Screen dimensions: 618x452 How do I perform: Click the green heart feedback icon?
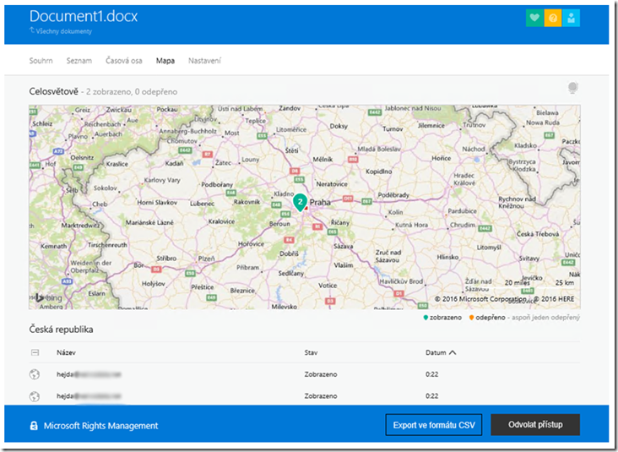(534, 18)
